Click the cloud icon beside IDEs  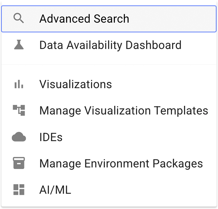[18, 137]
